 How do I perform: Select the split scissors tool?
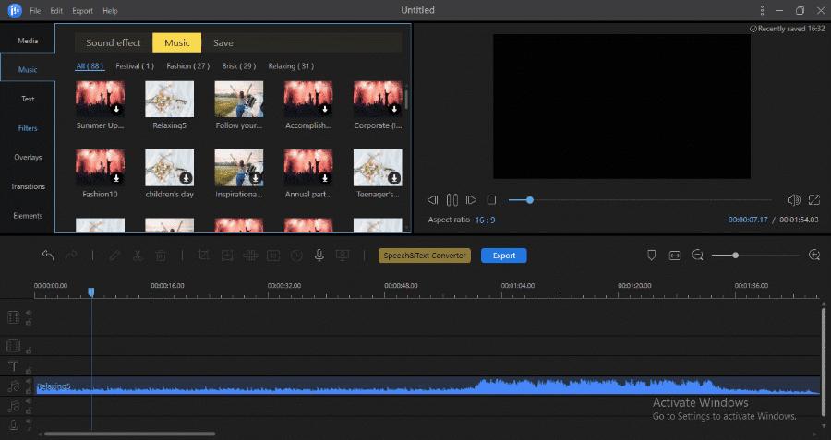138,256
